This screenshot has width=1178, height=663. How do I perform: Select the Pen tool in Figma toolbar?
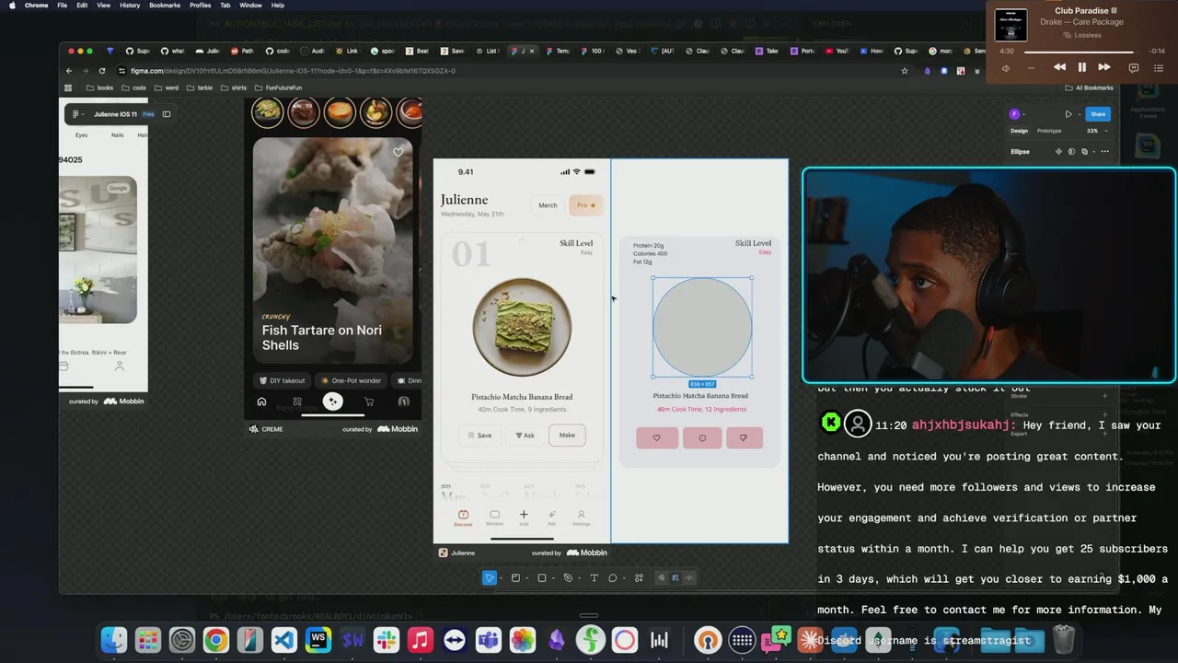(x=568, y=578)
